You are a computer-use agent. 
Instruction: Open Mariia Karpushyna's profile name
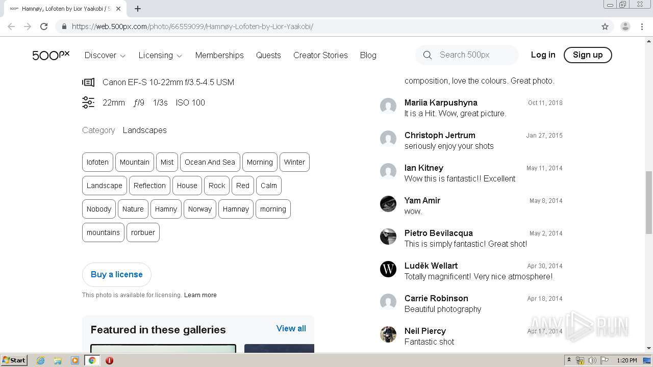pyautogui.click(x=441, y=102)
